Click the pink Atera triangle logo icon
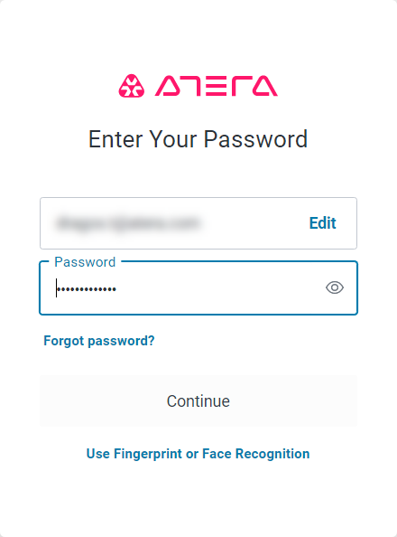 132,86
